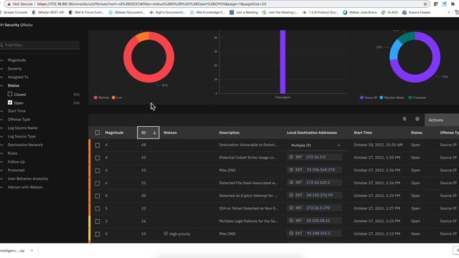Image resolution: width=459 pixels, height=258 pixels.
Task: Click the INT network icon beside 172.16.0.0
Action: coord(291,157)
